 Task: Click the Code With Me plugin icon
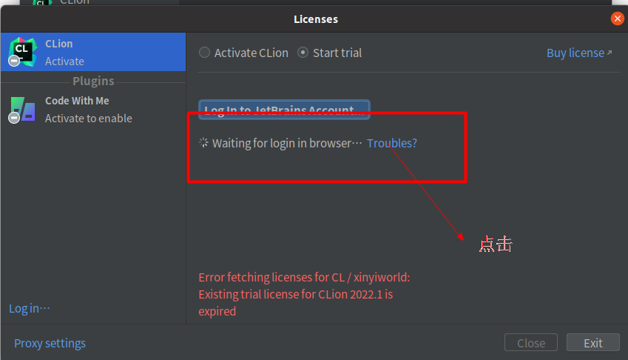[23, 109]
